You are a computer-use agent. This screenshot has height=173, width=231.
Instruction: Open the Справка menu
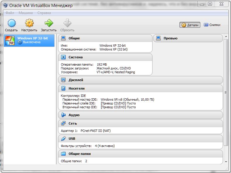44,13
